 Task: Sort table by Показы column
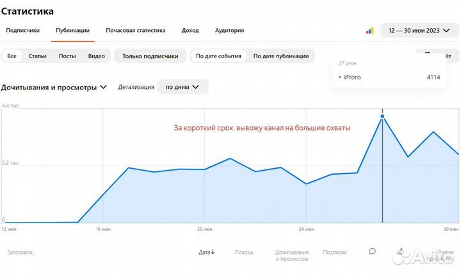pos(243,252)
